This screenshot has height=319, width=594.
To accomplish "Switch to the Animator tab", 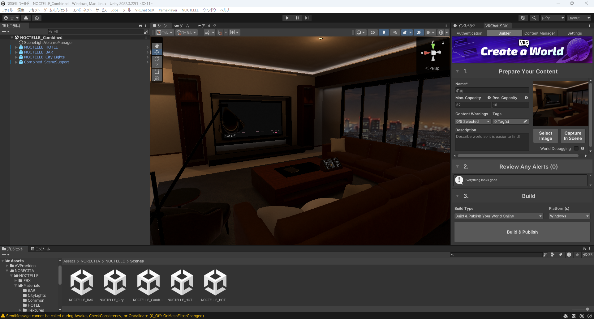I will coord(208,26).
